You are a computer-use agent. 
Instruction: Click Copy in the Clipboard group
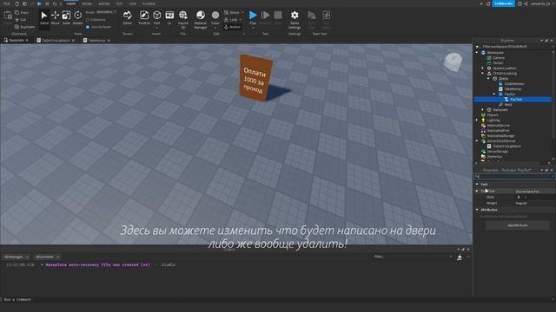pos(21,12)
